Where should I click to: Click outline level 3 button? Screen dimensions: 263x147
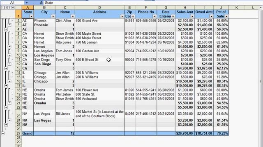(x=9, y=7)
